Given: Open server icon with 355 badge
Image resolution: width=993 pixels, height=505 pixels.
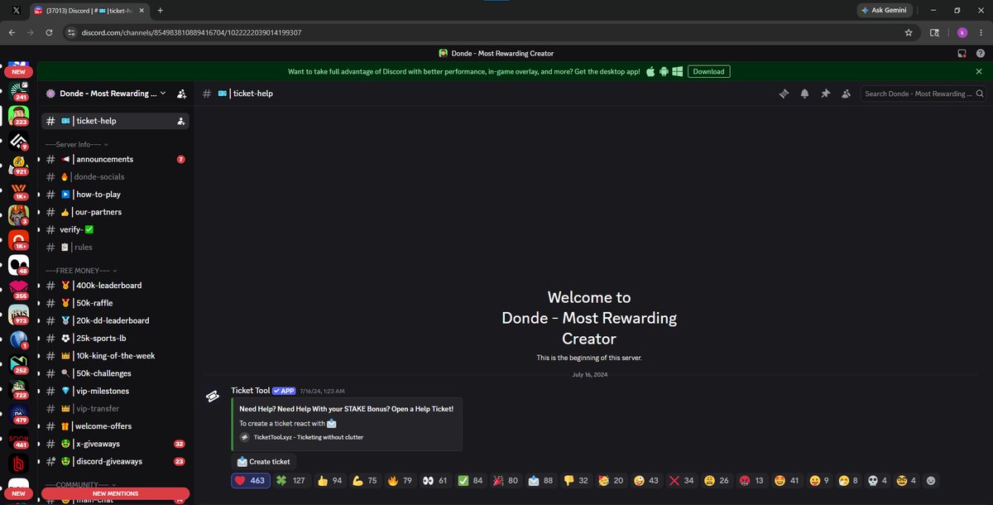Looking at the screenshot, I should tap(19, 290).
